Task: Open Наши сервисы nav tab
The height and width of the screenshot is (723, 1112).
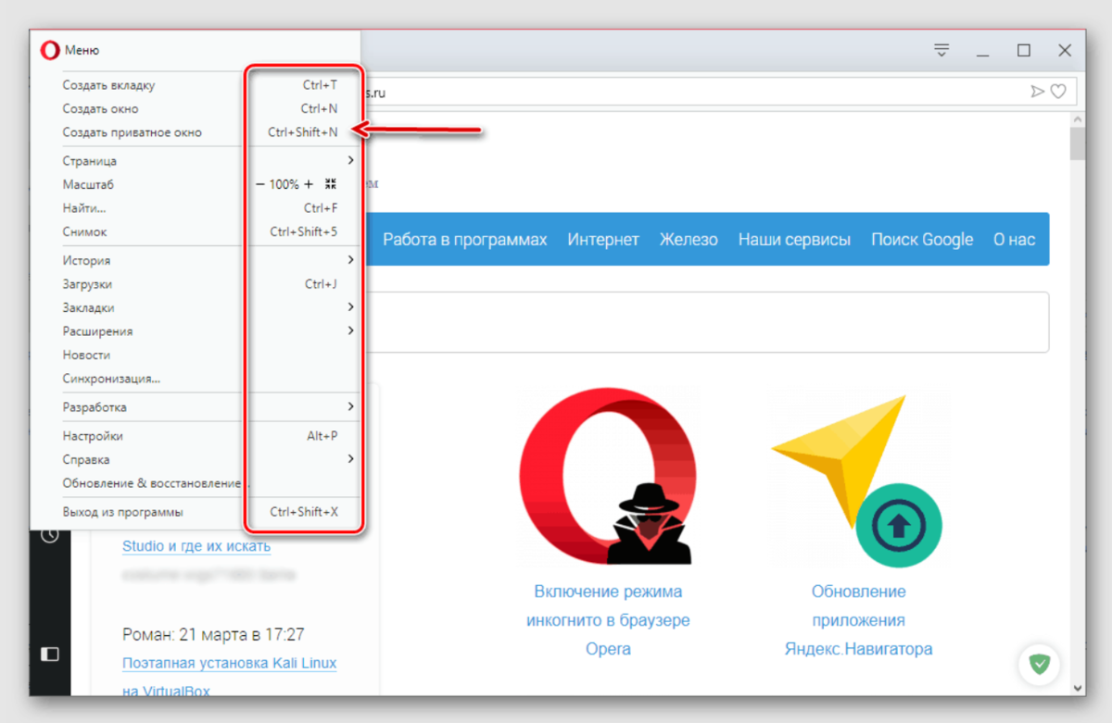Action: (x=794, y=240)
